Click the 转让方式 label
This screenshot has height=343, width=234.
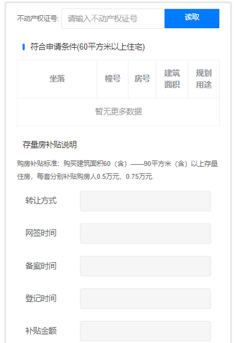[41, 201]
